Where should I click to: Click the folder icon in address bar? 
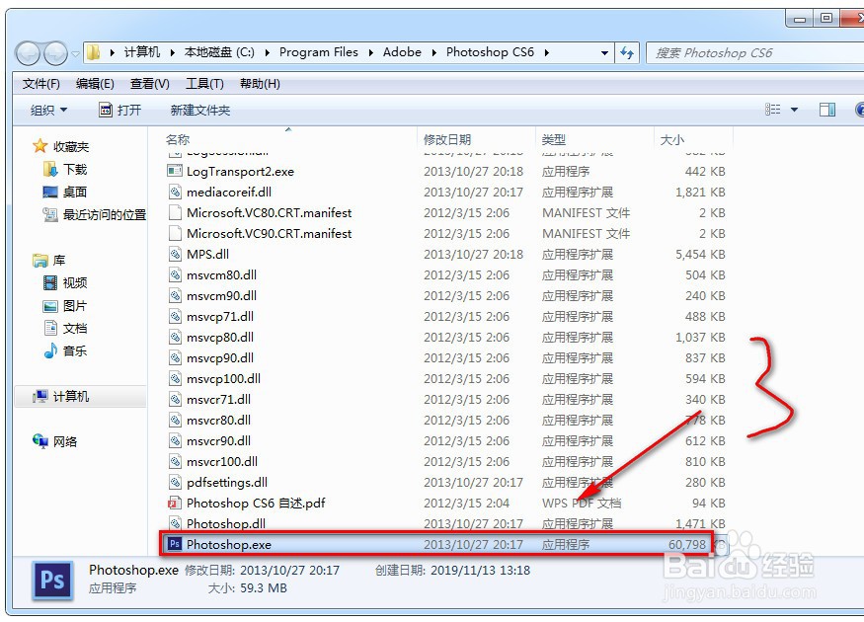[x=94, y=52]
